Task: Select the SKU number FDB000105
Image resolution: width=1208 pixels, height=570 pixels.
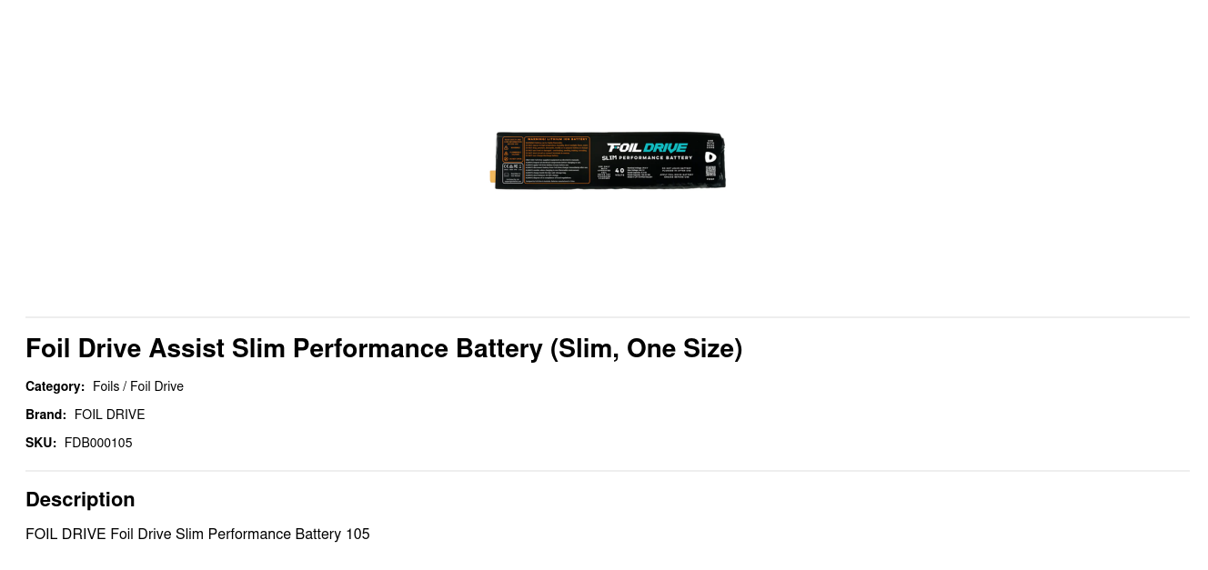Action: [x=98, y=443]
